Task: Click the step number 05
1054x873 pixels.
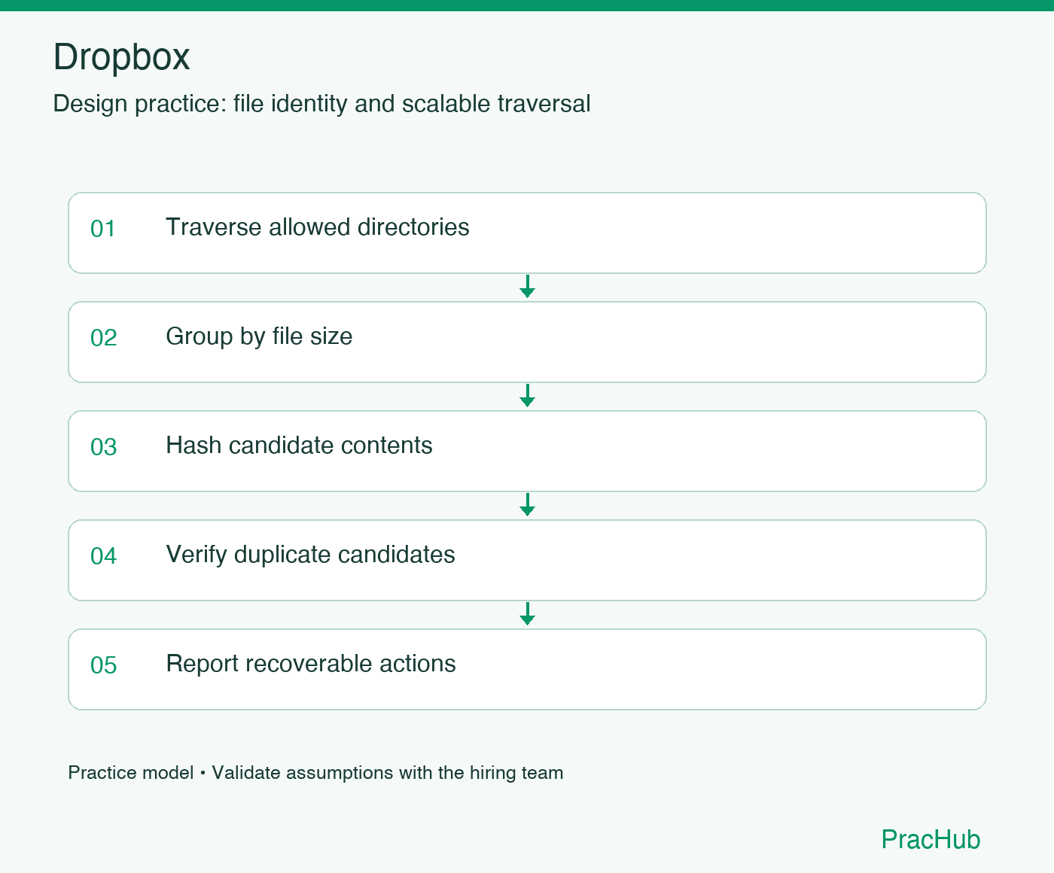Action: click(x=103, y=665)
